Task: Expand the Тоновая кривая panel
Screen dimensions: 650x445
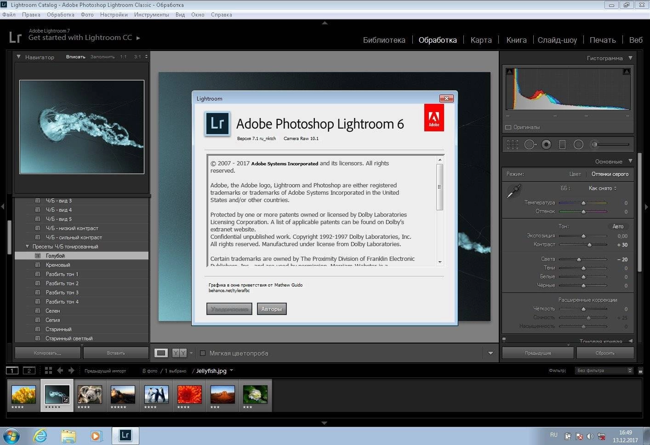Action: tap(630, 341)
